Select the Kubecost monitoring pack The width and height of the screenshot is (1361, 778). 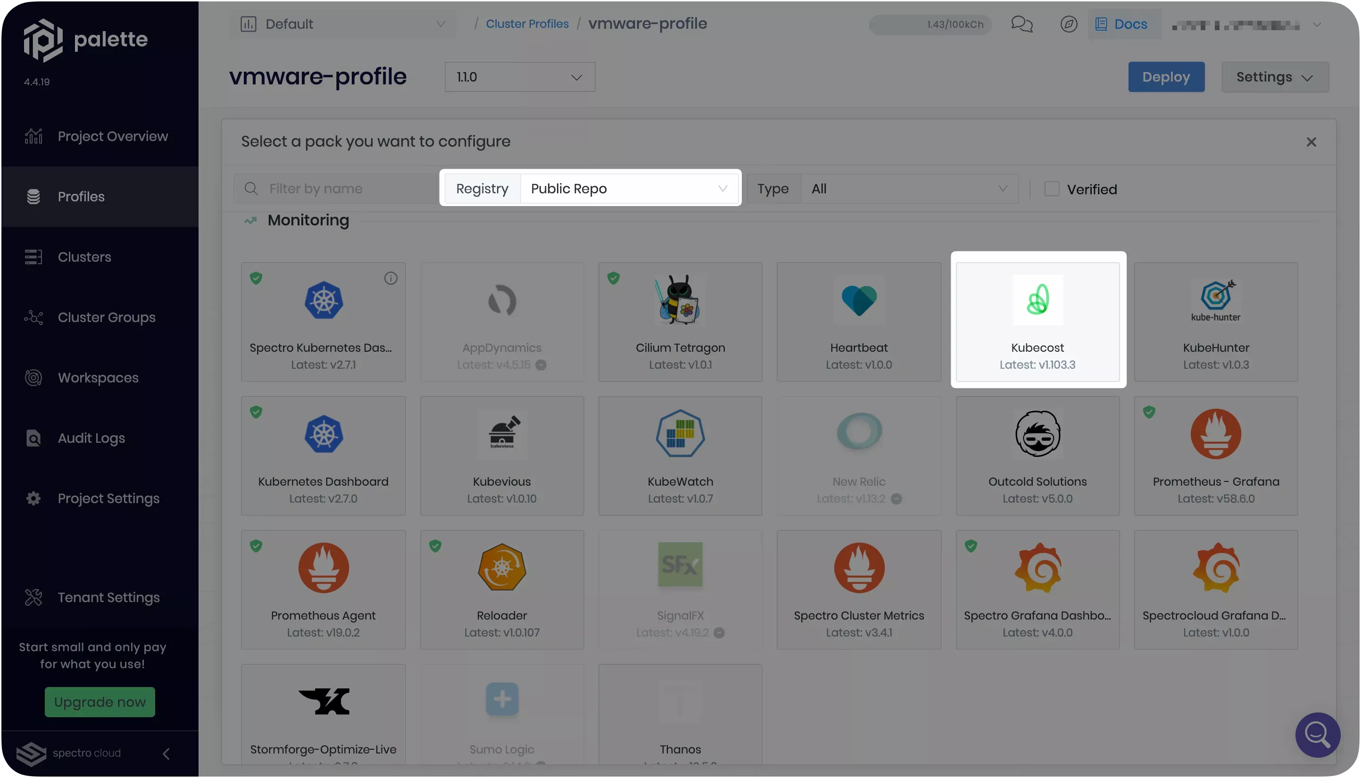(x=1037, y=321)
